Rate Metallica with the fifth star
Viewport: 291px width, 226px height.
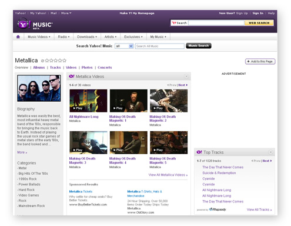tap(64, 61)
